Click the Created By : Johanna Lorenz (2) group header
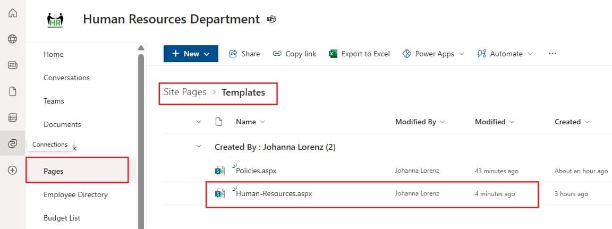Screen dimensions: 612x229 275,147
